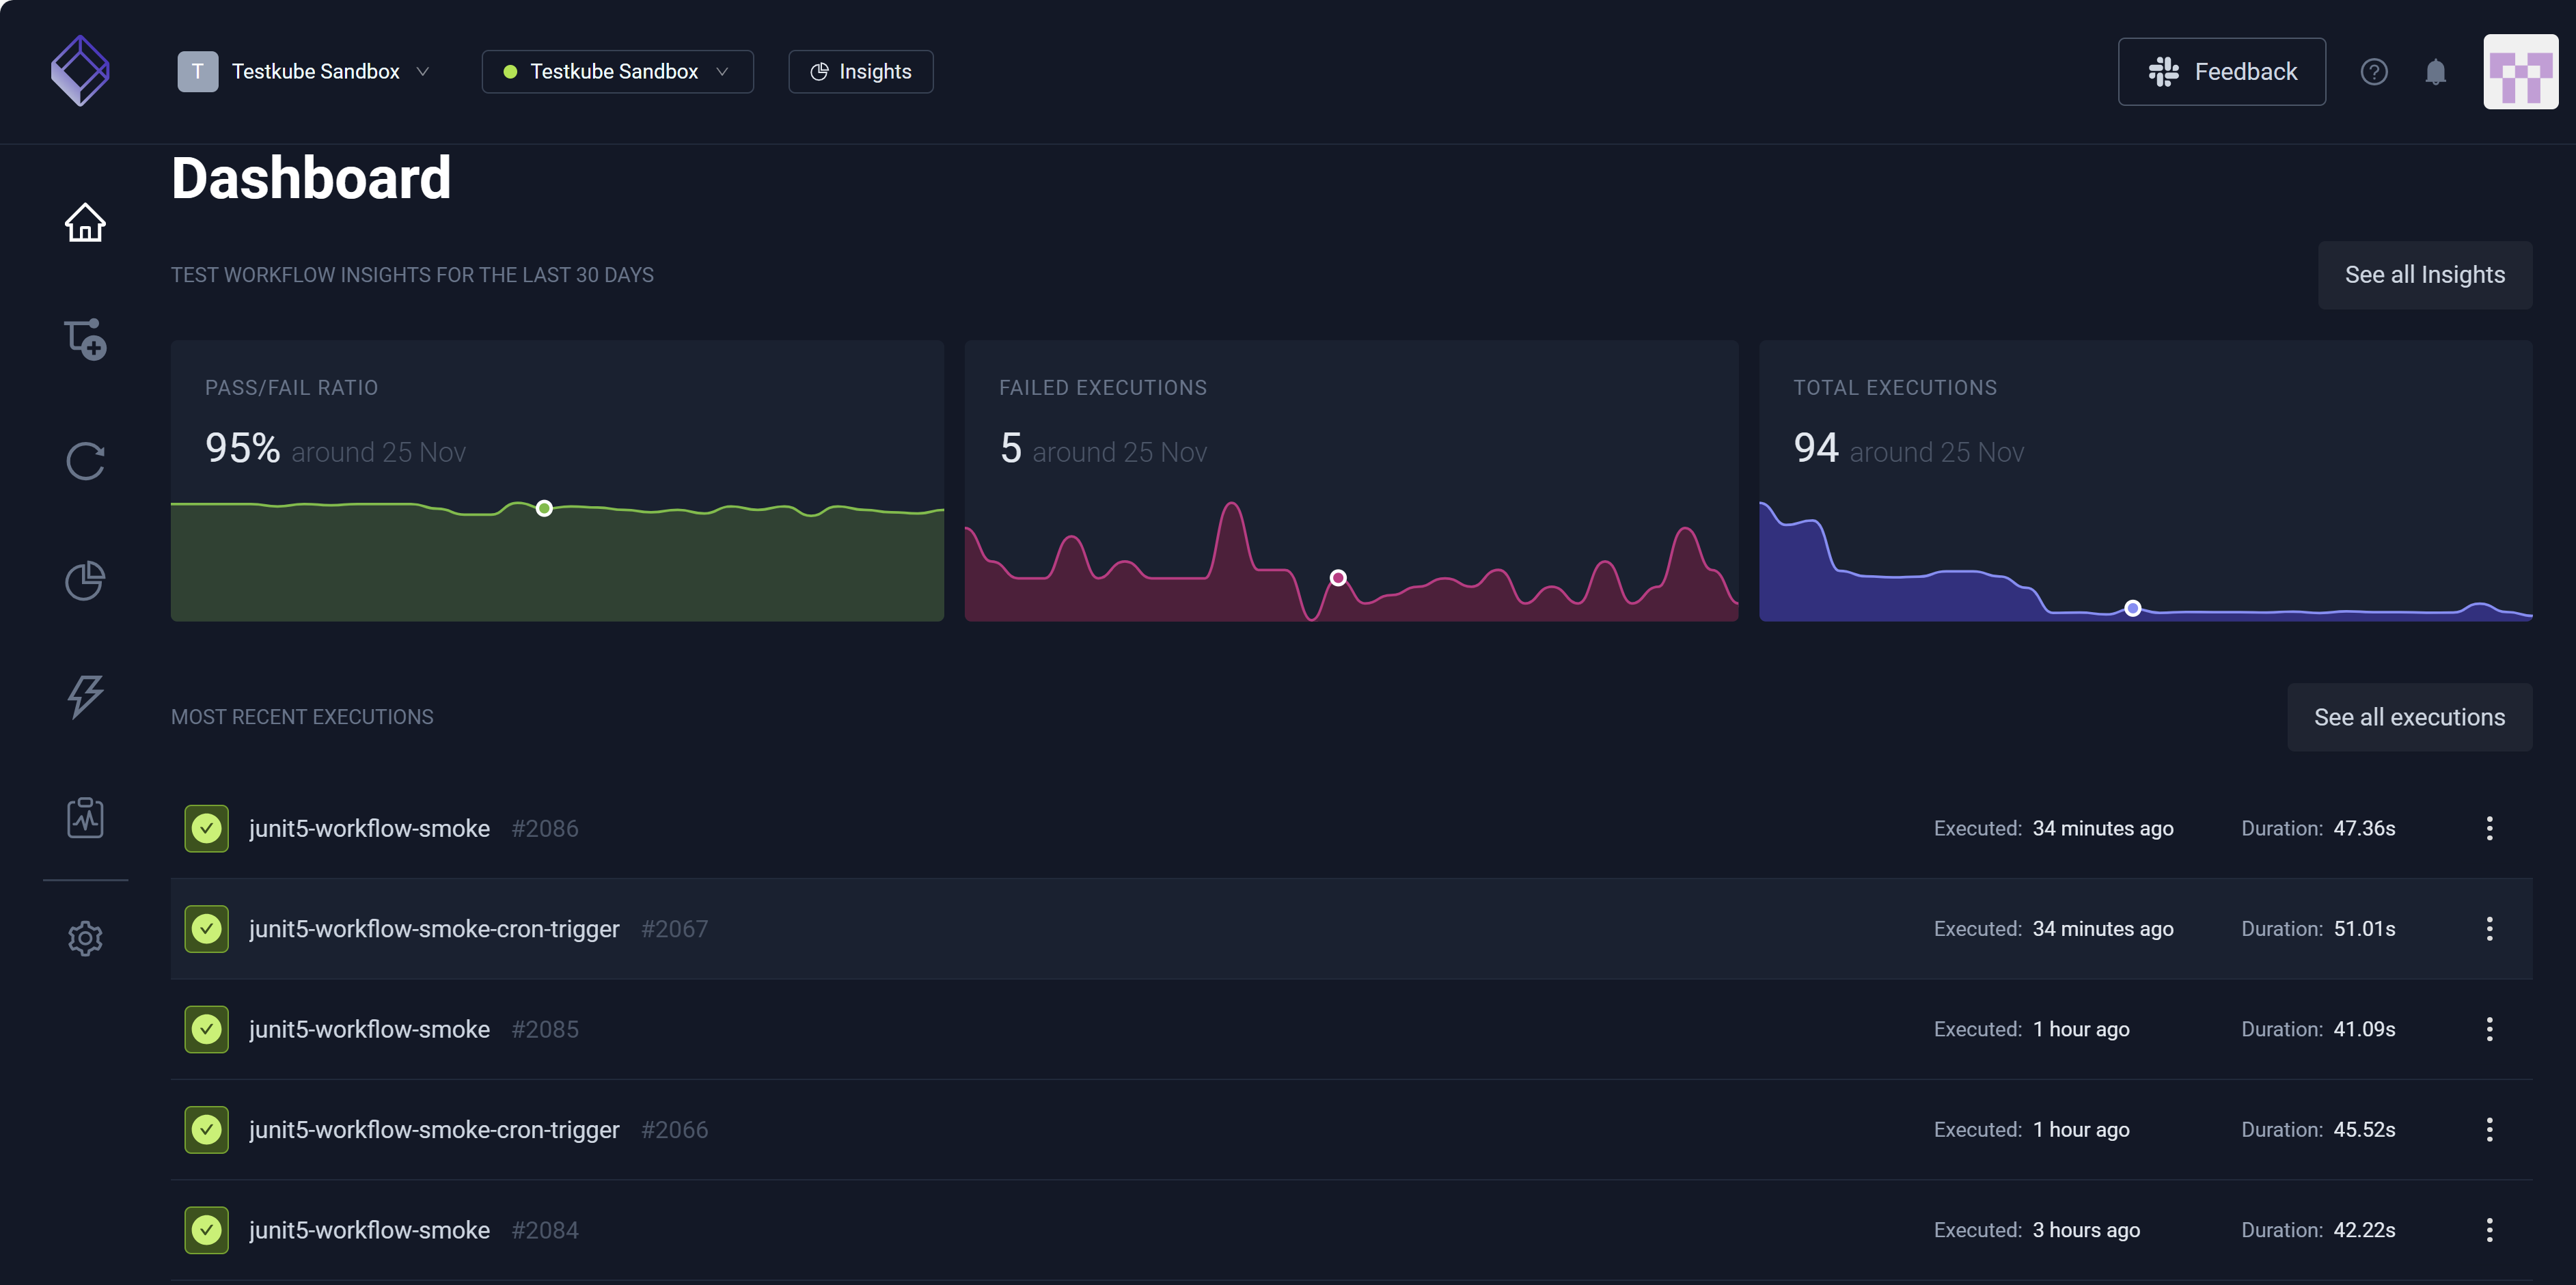Open the options menu for execution #2086
The width and height of the screenshot is (2576, 1285).
coord(2489,828)
